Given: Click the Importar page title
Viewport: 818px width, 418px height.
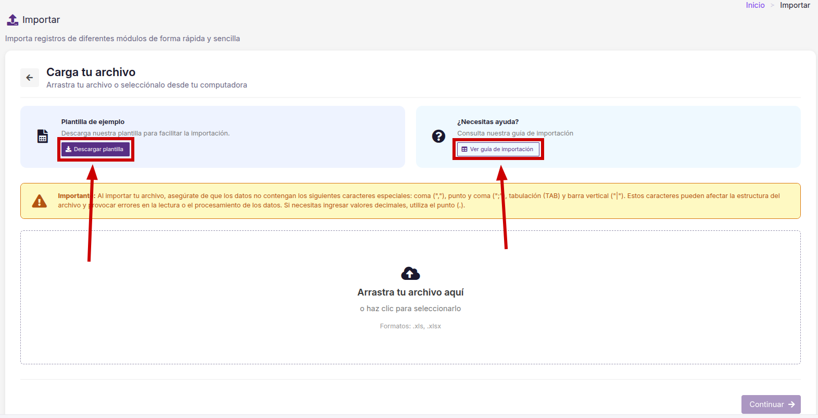Looking at the screenshot, I should coord(41,20).
